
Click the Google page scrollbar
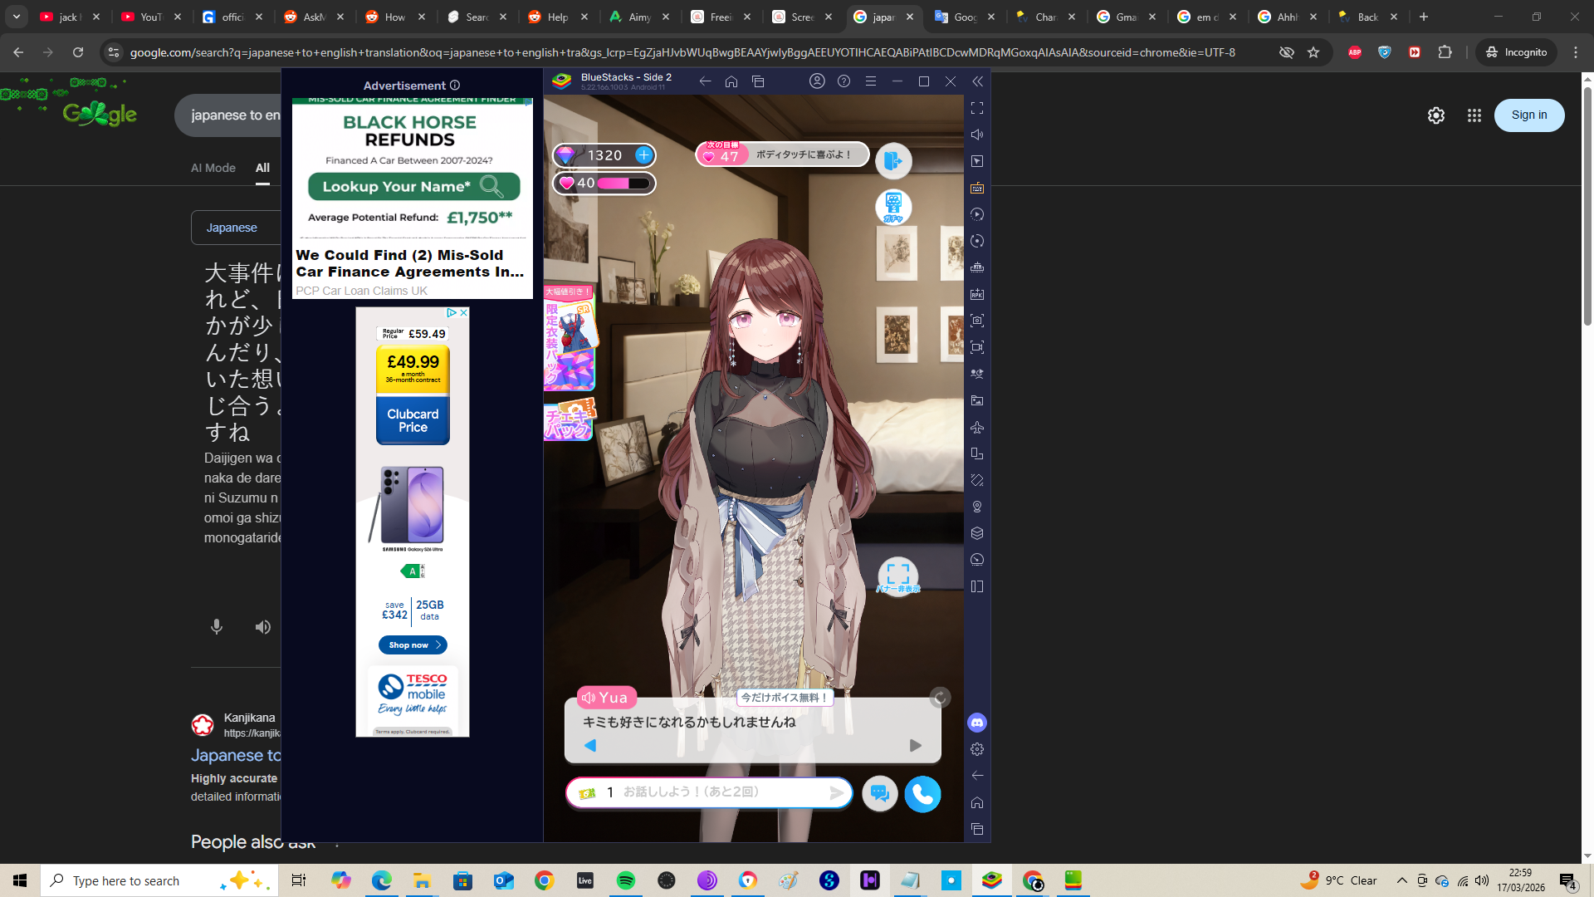[1587, 208]
